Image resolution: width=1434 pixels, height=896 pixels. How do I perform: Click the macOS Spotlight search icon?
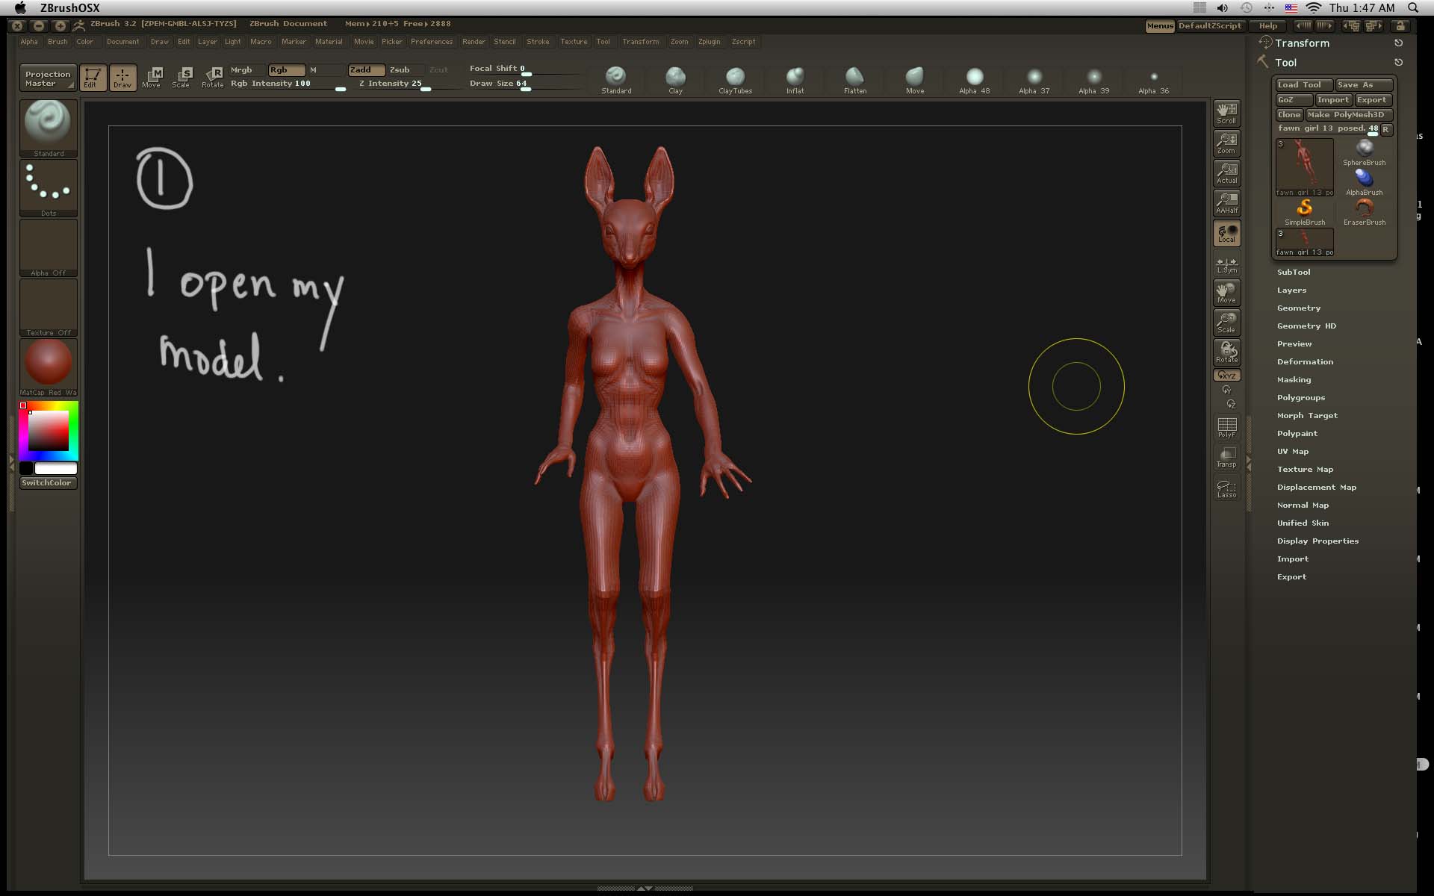(1412, 7)
